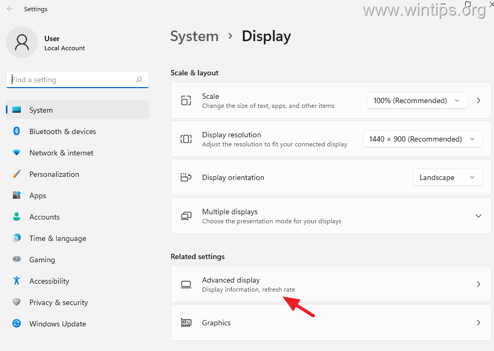Click the Display page title
Screen dimensions: 494x351
(266, 36)
